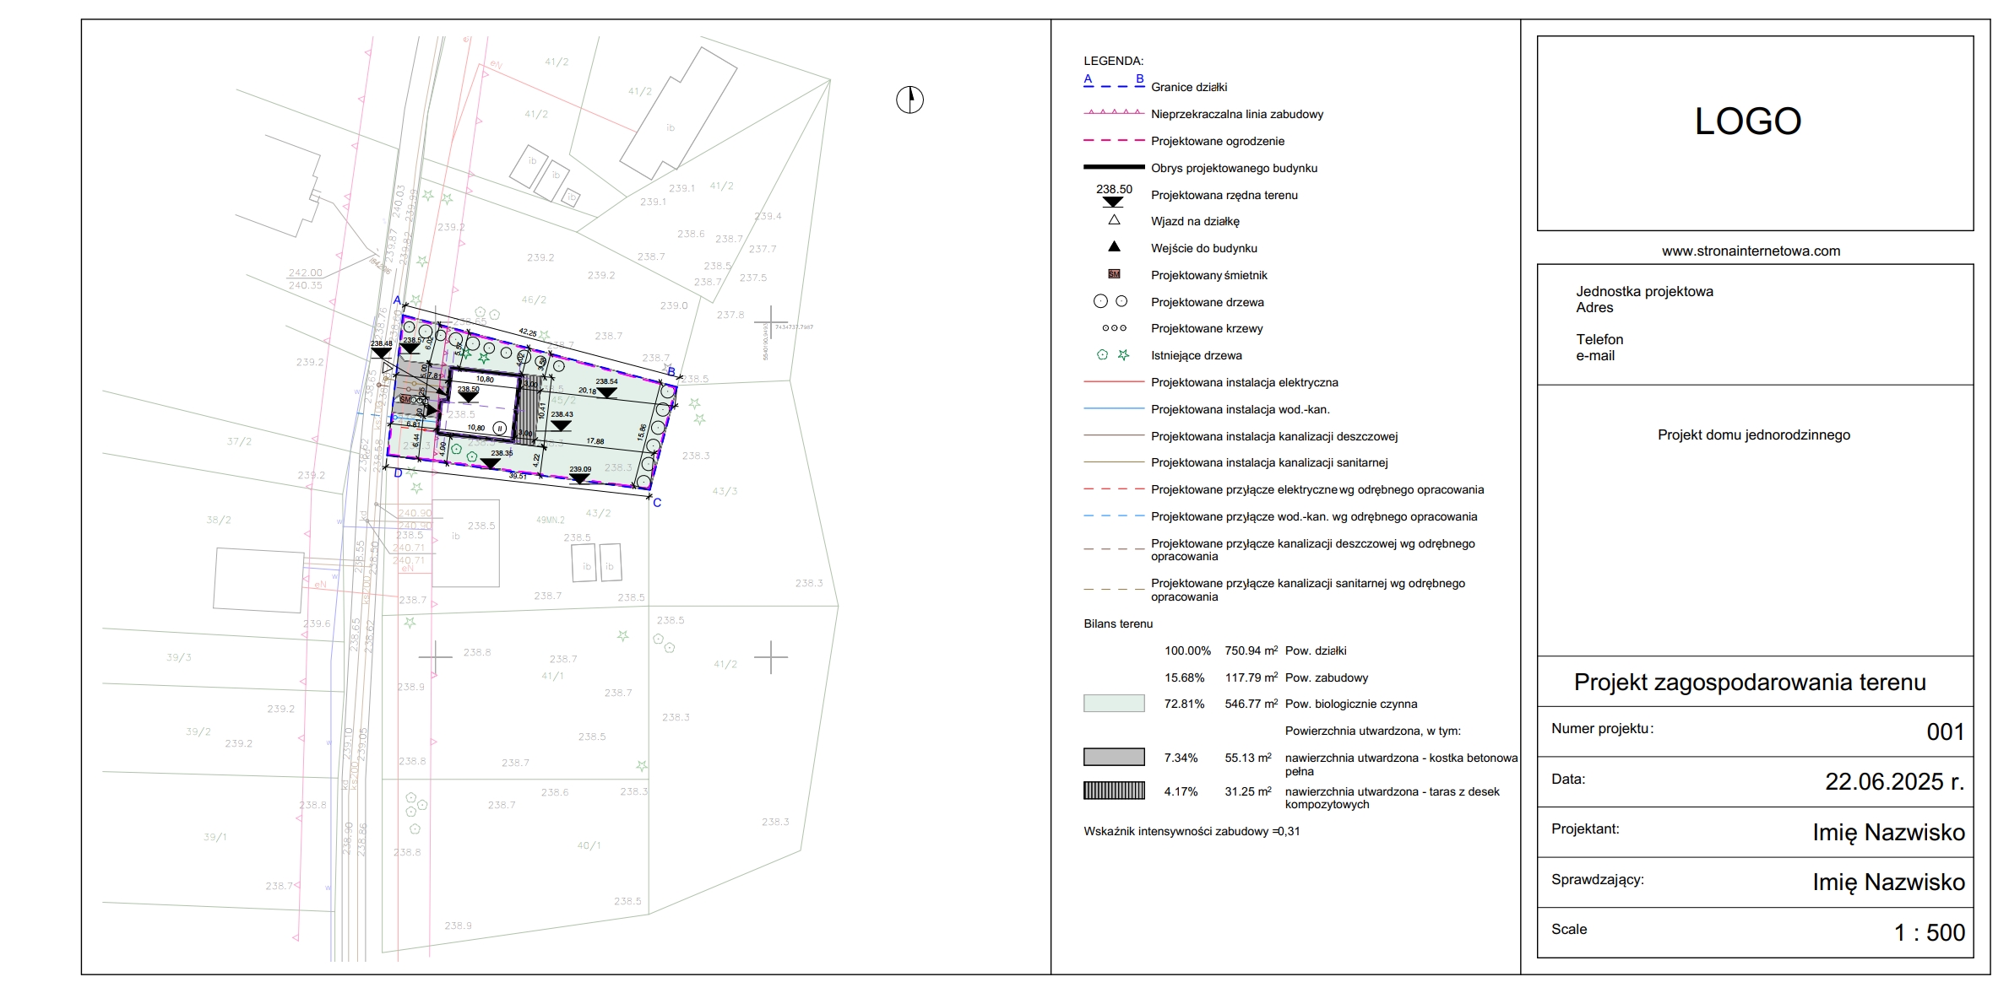Select the 42.25 boundary dimension on the plan
The height and width of the screenshot is (993, 2009).
click(x=528, y=332)
